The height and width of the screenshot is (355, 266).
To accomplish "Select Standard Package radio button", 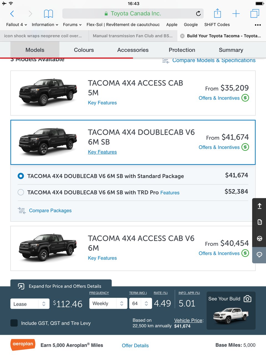I will (x=21, y=176).
